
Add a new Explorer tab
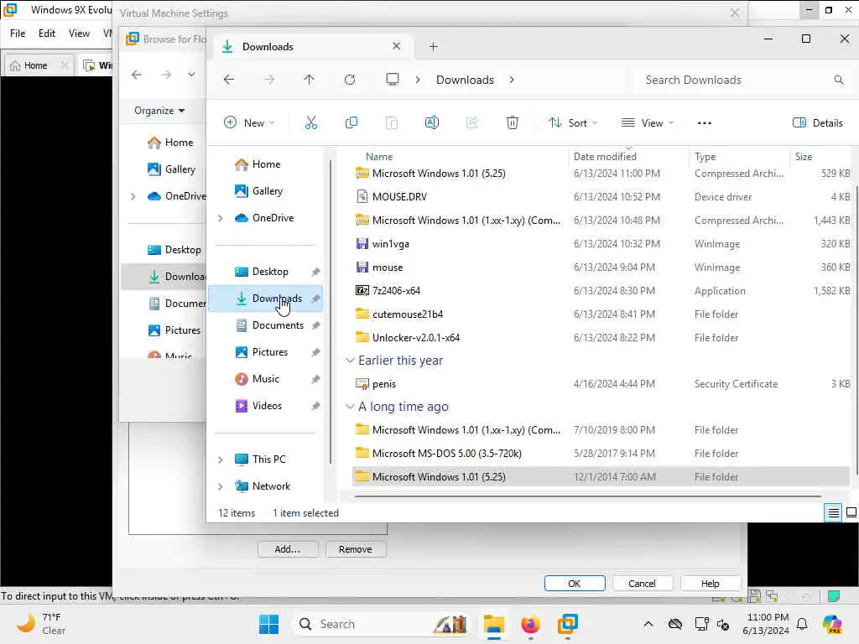[434, 47]
